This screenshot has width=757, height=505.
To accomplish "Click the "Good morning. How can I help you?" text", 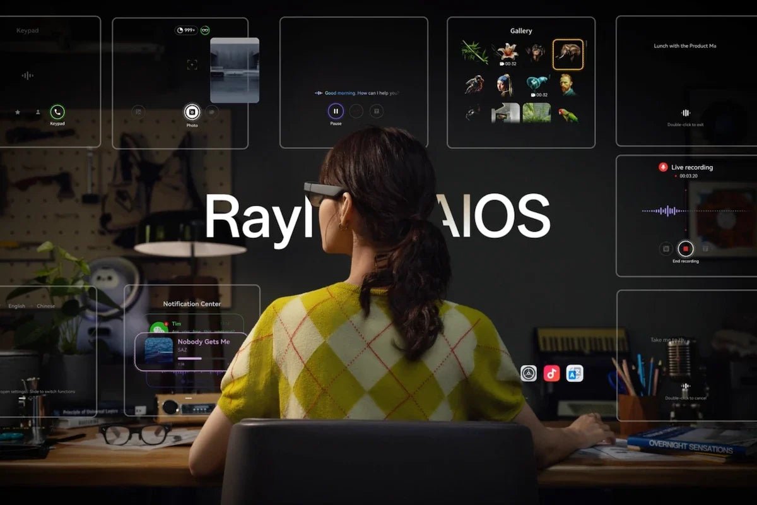I will [362, 93].
